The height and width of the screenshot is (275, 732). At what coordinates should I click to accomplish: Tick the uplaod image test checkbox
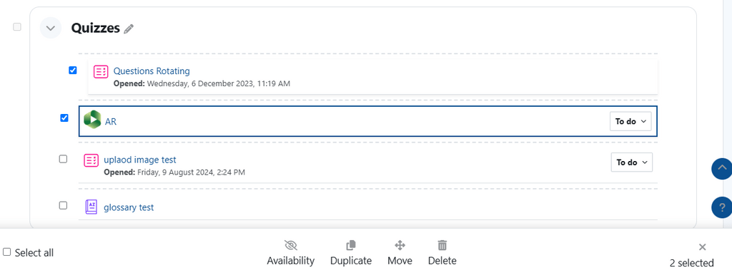[63, 159]
